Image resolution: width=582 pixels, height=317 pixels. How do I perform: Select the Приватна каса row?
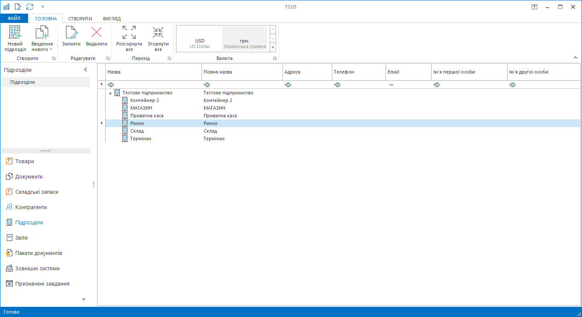[x=343, y=116]
